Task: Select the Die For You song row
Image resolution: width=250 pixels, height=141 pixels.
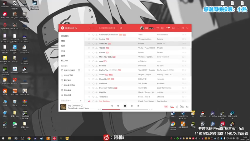Action: click(x=137, y=70)
